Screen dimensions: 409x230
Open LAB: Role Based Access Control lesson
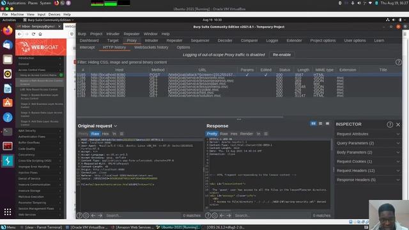point(39,89)
